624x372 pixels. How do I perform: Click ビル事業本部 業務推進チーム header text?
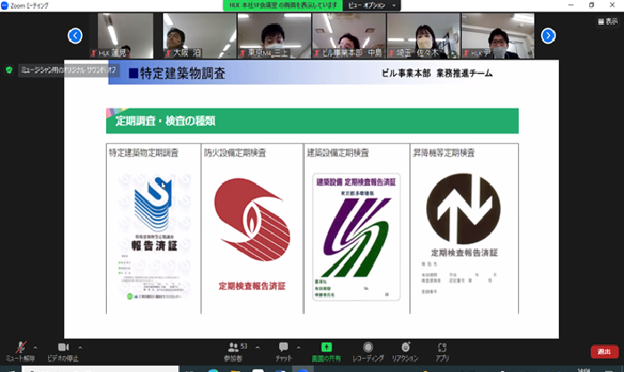tap(437, 73)
